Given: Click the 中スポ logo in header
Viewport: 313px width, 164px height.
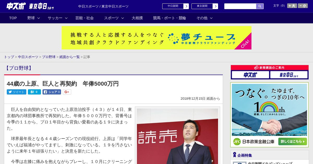Looking at the screenshot, I should click(16, 6).
